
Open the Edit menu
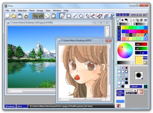pyautogui.click(x=13, y=11)
